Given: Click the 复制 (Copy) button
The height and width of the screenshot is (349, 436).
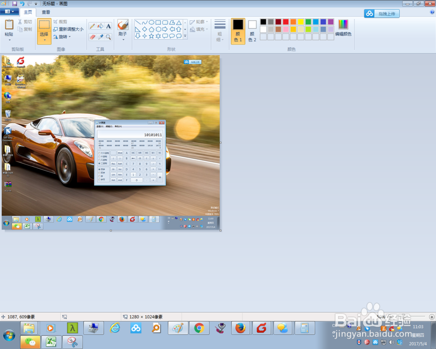Looking at the screenshot, I should pyautogui.click(x=25, y=29).
